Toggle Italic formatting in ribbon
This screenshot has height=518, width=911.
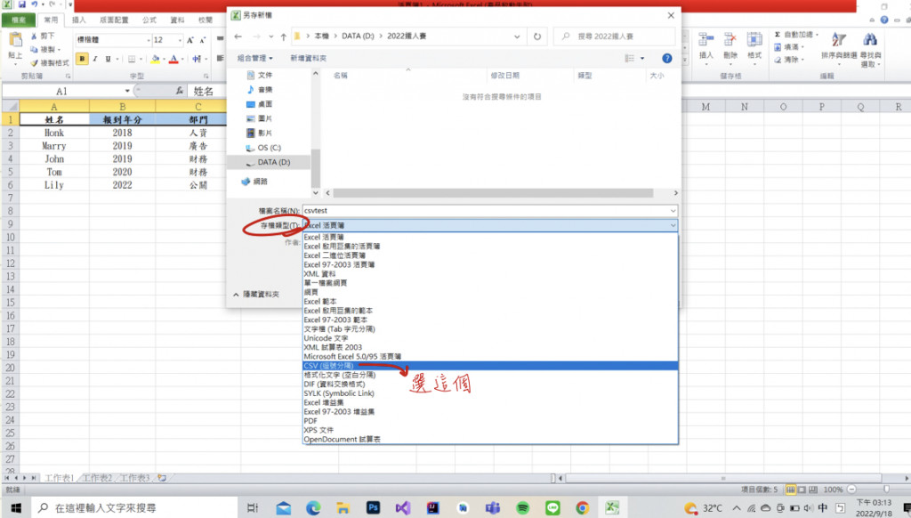(x=94, y=59)
